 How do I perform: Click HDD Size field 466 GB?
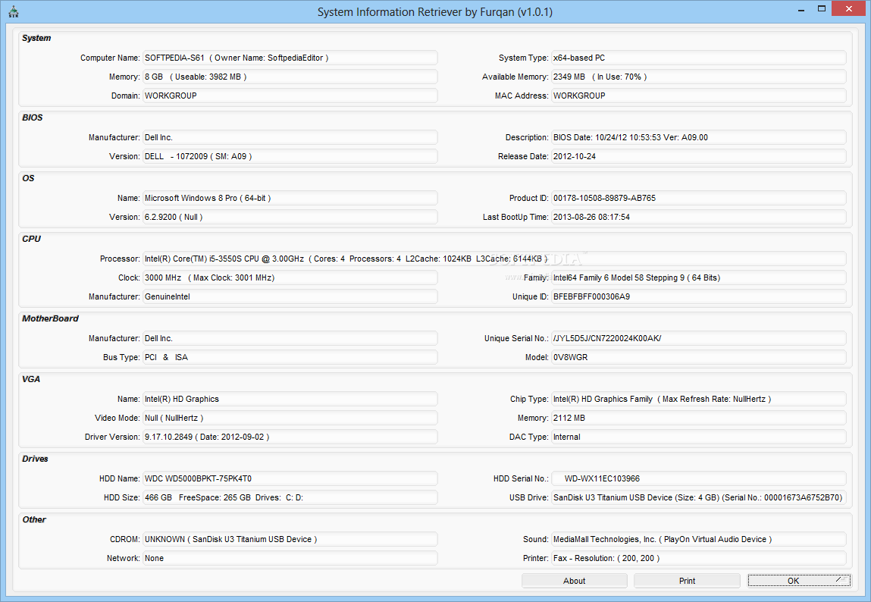290,497
